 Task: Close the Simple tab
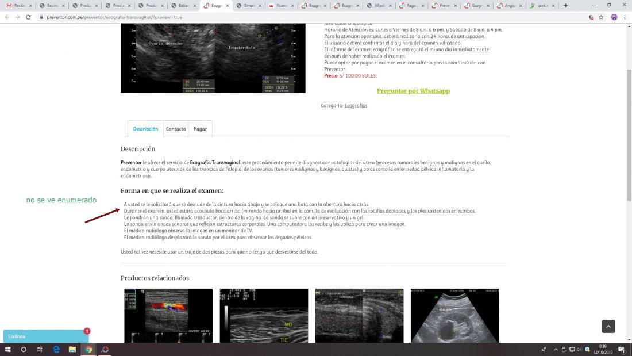(x=260, y=6)
